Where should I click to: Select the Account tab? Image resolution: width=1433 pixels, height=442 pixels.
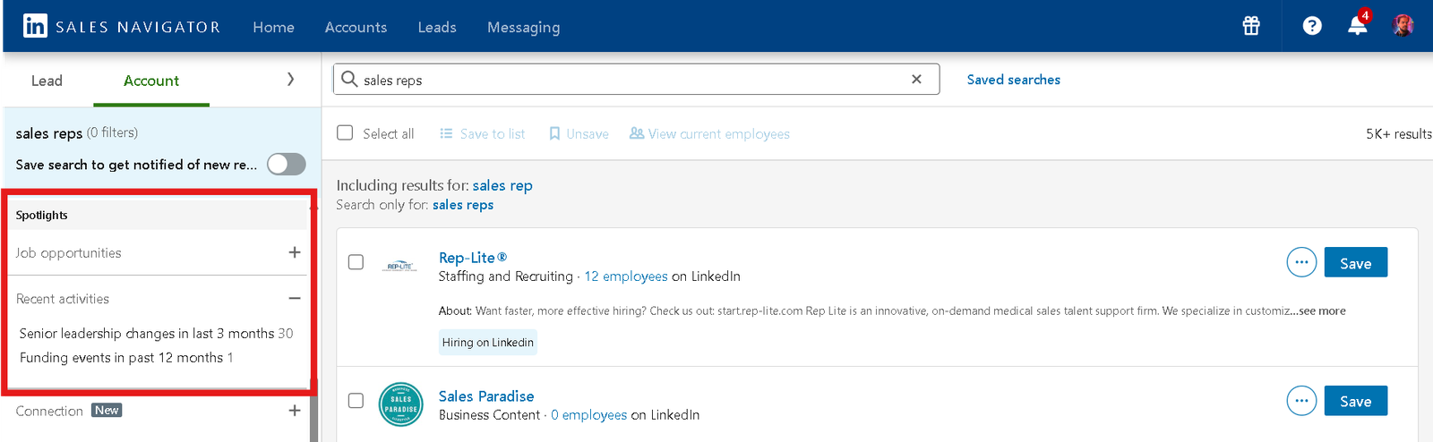click(x=151, y=81)
